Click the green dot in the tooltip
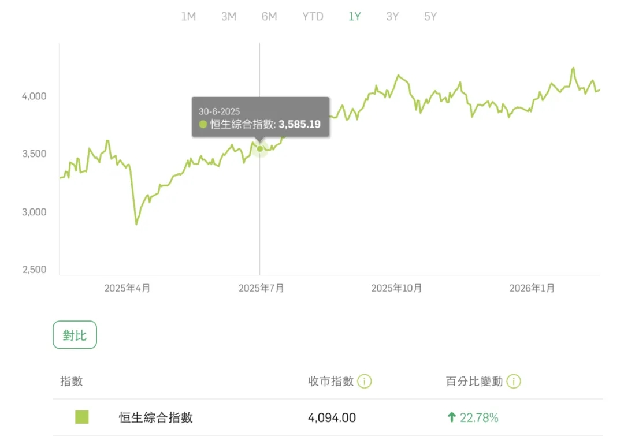 (203, 124)
